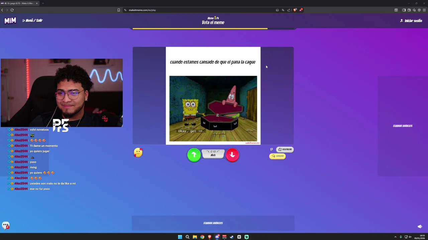Click the meme caption text
This screenshot has height=240, width=428.
(x=213, y=62)
